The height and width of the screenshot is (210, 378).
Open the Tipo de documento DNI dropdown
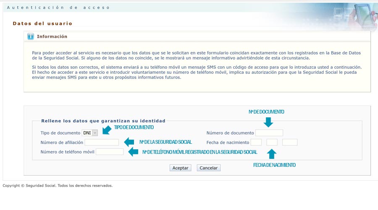click(90, 133)
